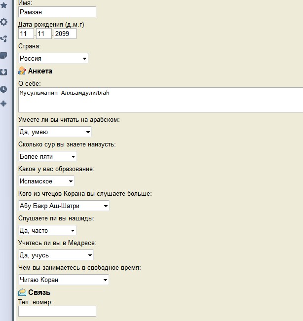Click the share icon in sidebar
303x321 pixels.
tap(4, 38)
